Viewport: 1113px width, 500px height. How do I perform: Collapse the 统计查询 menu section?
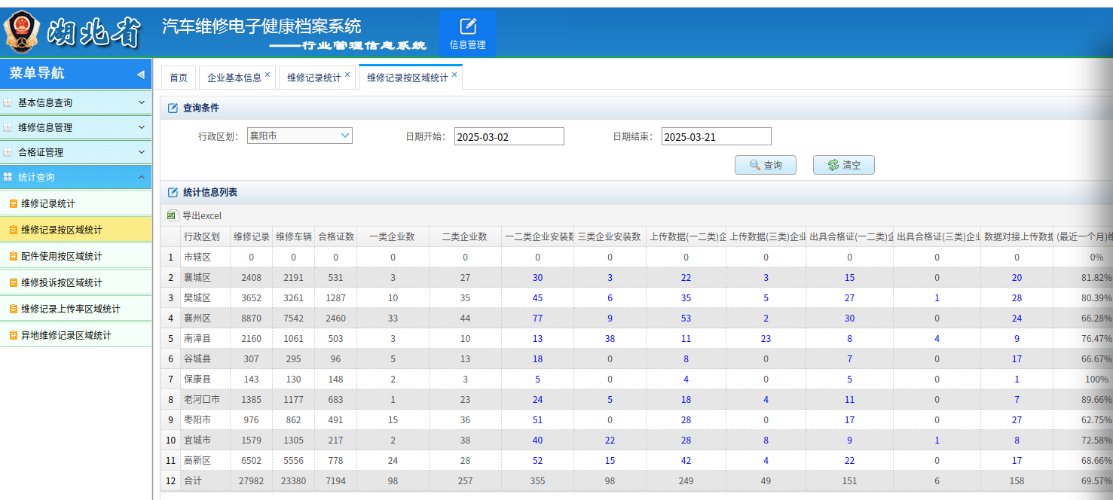(x=76, y=177)
